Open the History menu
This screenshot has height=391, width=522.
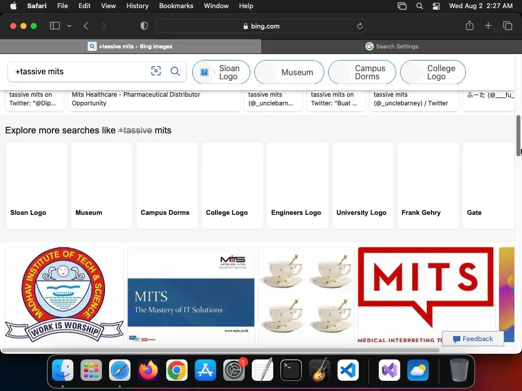(137, 6)
